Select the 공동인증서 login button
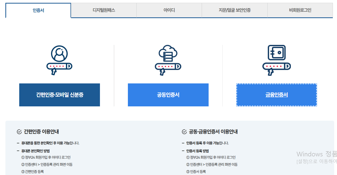The image size is (337, 175). [x=168, y=95]
